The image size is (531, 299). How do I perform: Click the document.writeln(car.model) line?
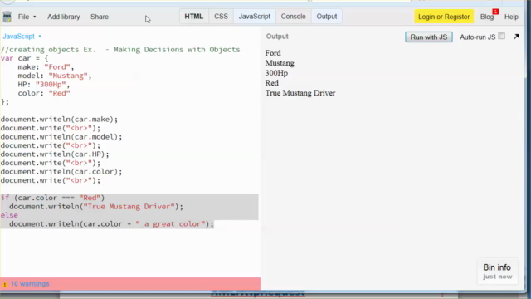(x=61, y=137)
